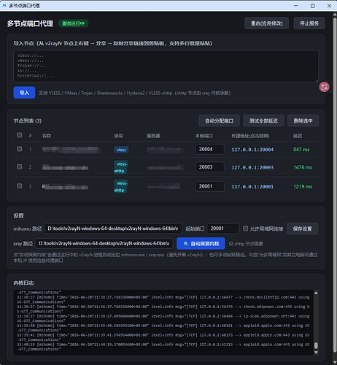Click the 代理地址 column header
This screenshot has width=337, height=365.
[x=250, y=136]
